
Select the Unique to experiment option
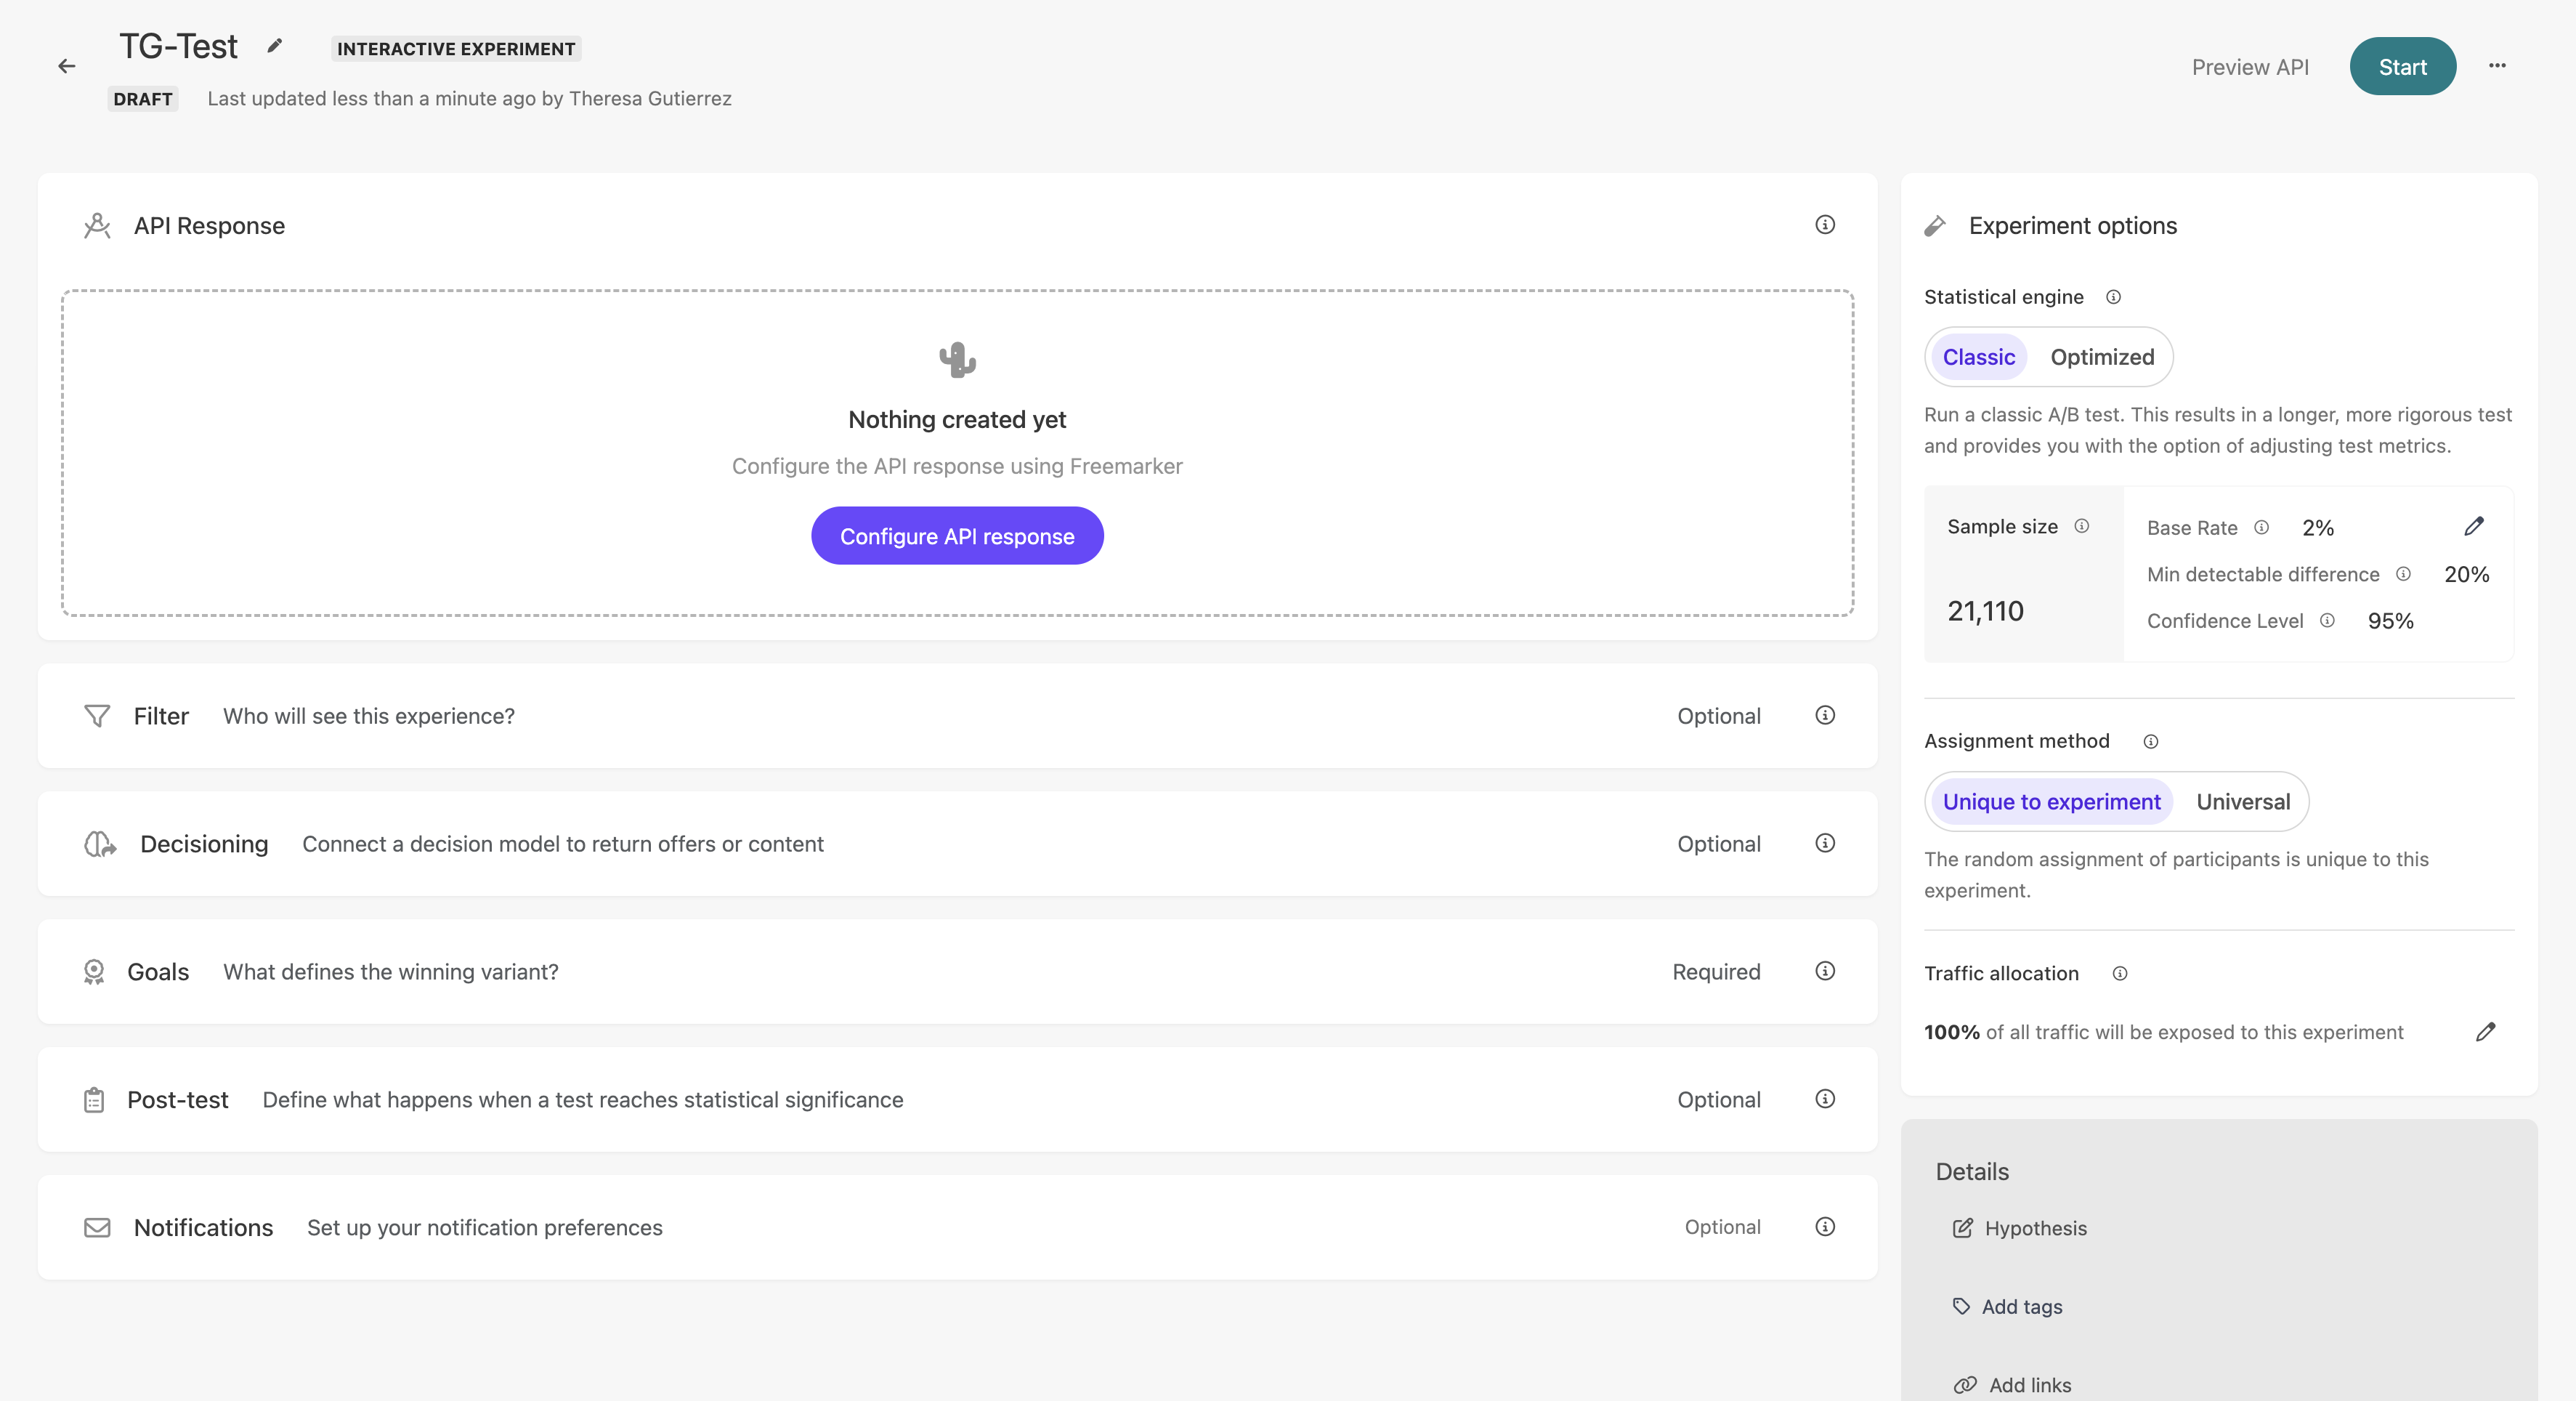(2050, 801)
